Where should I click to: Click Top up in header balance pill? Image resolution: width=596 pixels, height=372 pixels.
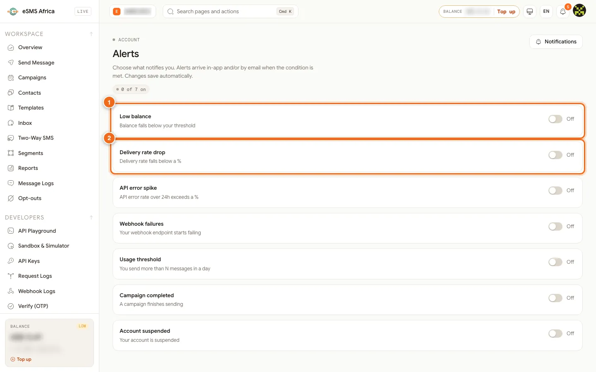(506, 12)
